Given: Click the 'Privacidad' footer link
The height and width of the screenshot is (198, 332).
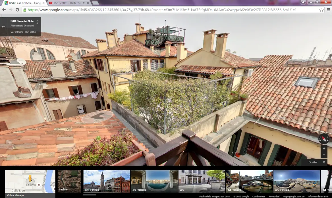Looking at the screenshot, I should point(274,197).
